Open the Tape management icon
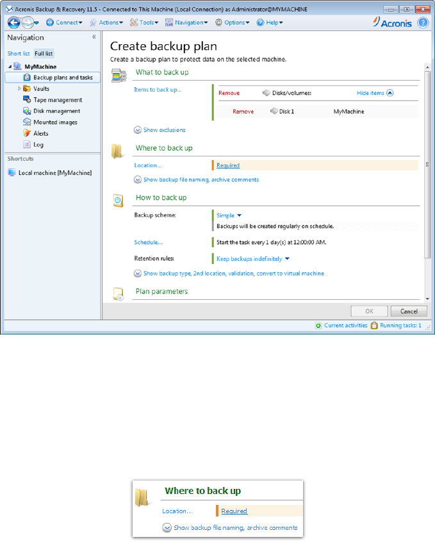The image size is (435, 544). tap(27, 99)
